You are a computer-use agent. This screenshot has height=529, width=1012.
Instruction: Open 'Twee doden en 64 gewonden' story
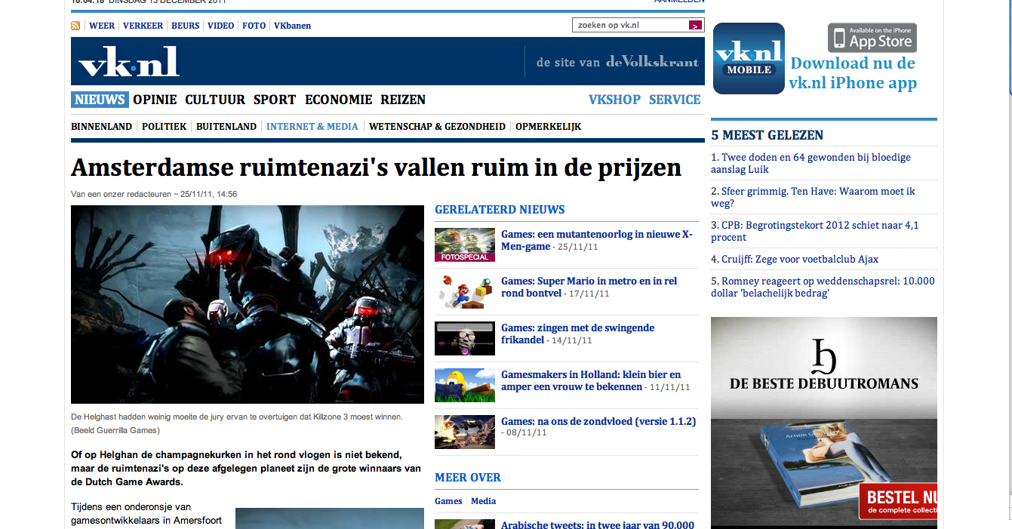click(x=811, y=163)
